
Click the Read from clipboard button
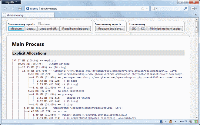[75, 29]
